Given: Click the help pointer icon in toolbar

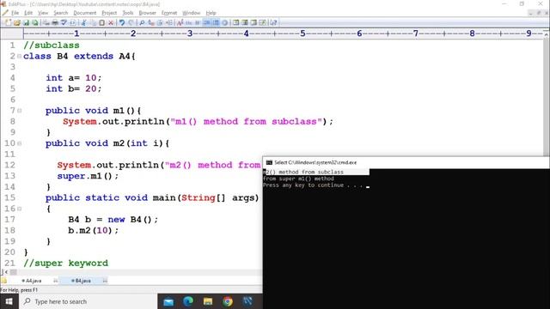Looking at the screenshot, I should point(273,23).
